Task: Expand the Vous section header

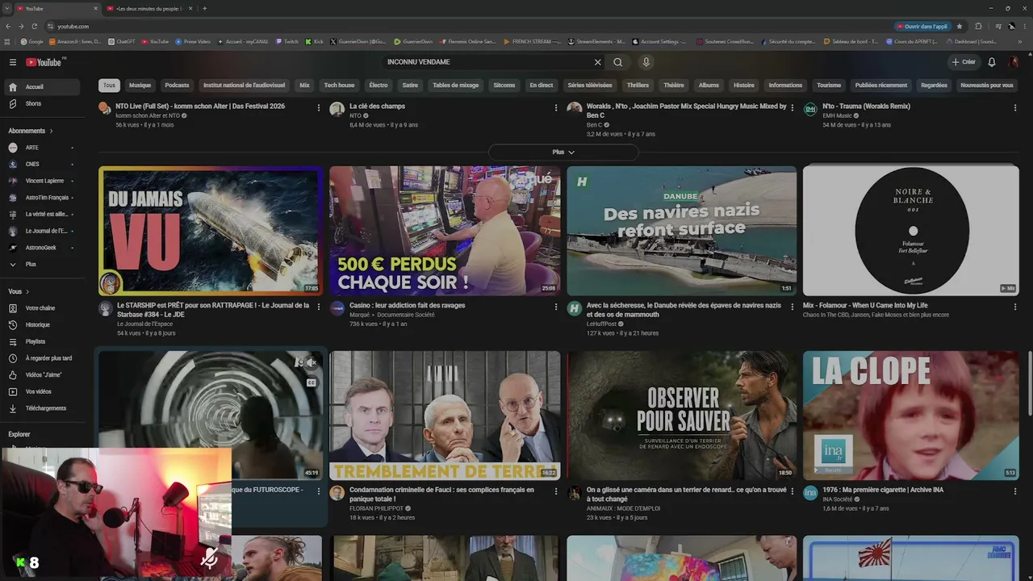Action: pos(19,291)
